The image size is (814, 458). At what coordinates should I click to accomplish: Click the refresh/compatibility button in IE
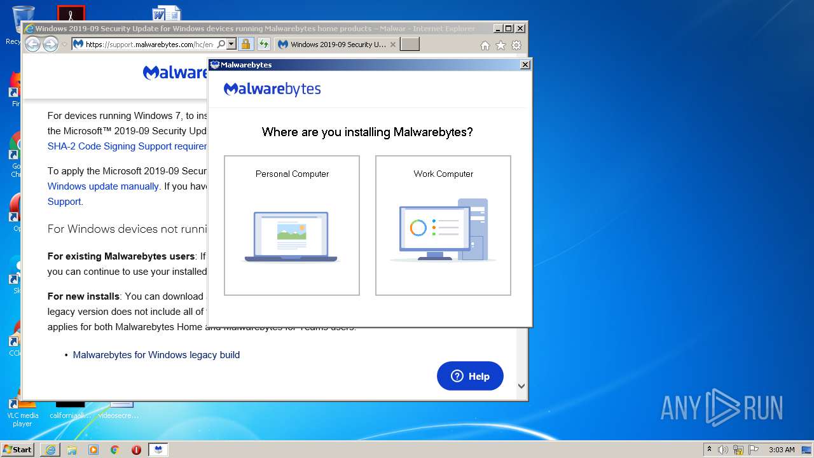click(264, 45)
